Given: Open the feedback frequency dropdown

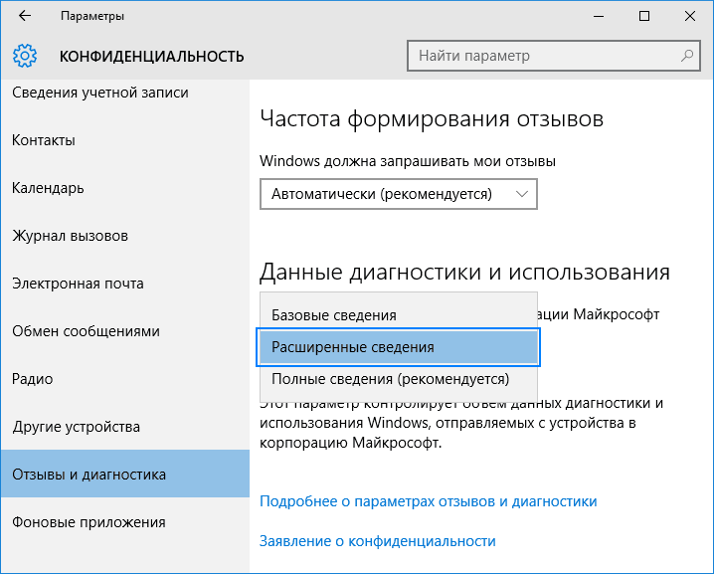Looking at the screenshot, I should click(x=398, y=194).
